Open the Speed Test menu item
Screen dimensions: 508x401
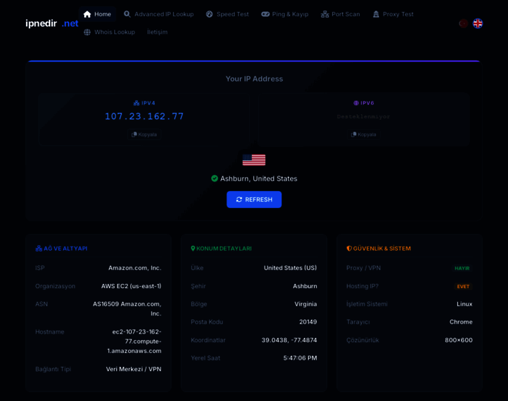(232, 14)
